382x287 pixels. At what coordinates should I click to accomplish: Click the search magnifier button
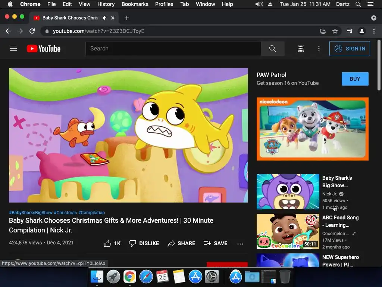[273, 49]
